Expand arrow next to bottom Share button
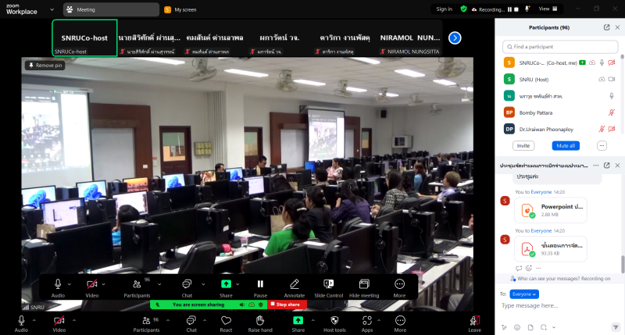Image resolution: width=625 pixels, height=335 pixels. 313,320
